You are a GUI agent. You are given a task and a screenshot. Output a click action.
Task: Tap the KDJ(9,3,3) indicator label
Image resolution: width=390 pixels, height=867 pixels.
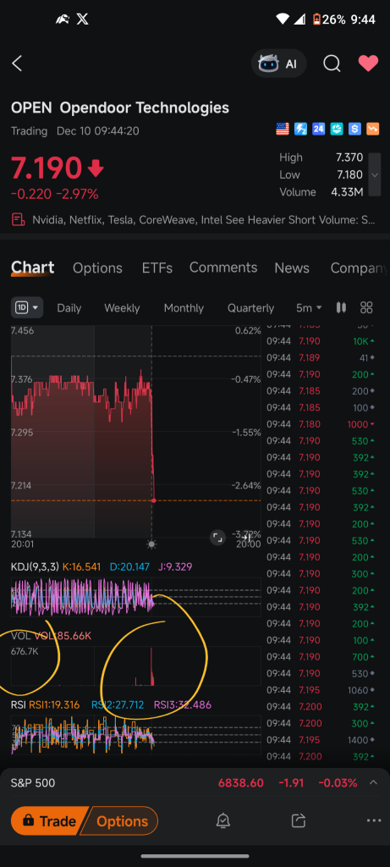[x=34, y=566]
